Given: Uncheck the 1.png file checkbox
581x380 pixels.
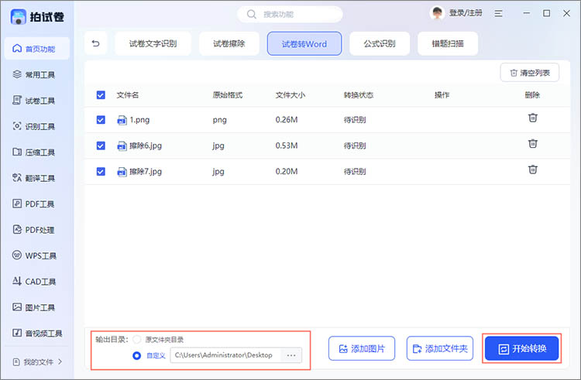Looking at the screenshot, I should [101, 120].
